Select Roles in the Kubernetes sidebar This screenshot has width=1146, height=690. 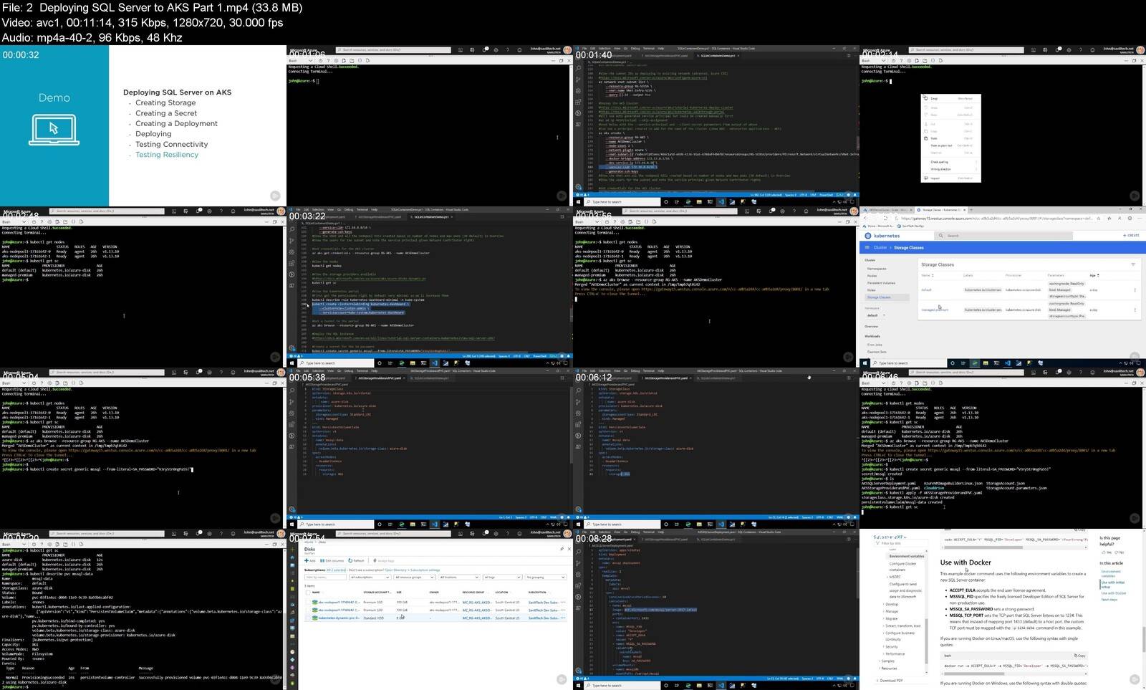tap(871, 290)
